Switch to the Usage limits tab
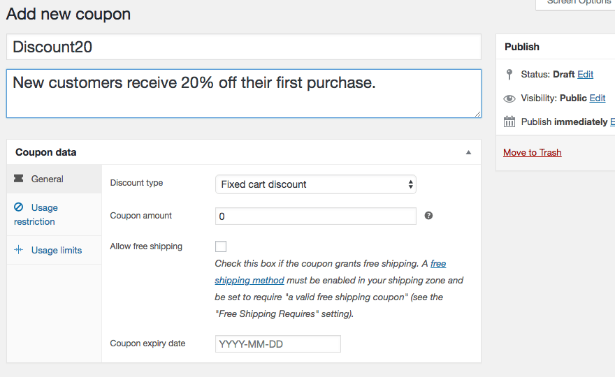Viewport: 615px width, 377px height. pos(56,250)
